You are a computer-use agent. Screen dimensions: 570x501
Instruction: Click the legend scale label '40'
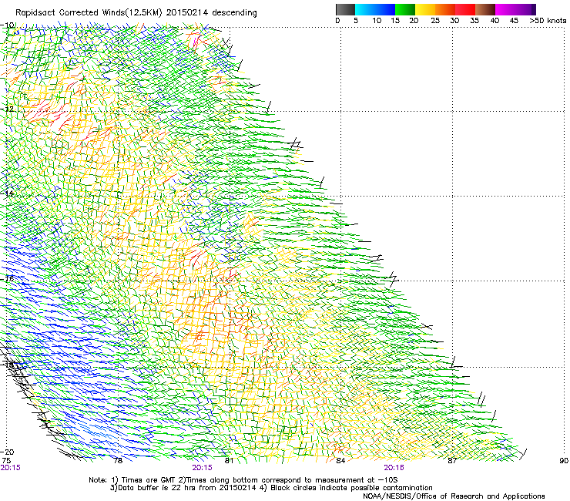pyautogui.click(x=495, y=21)
